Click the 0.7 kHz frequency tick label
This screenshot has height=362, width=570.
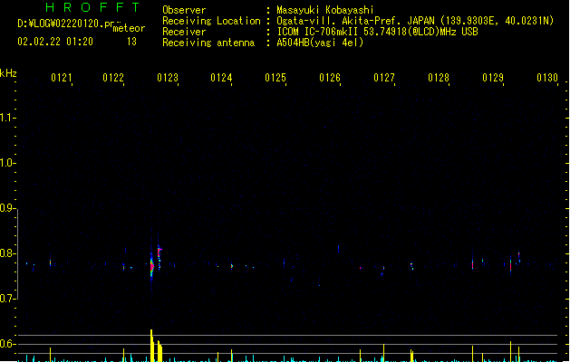[x=7, y=299]
